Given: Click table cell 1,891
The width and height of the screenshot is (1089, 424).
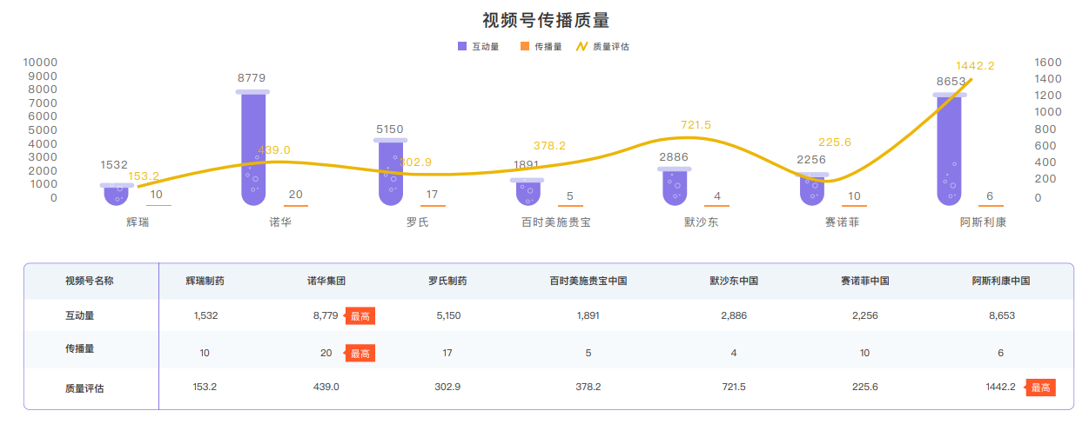Looking at the screenshot, I should (x=588, y=316).
